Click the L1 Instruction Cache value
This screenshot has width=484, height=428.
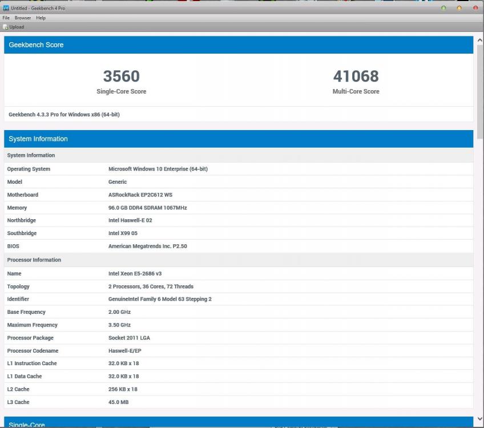click(x=123, y=364)
